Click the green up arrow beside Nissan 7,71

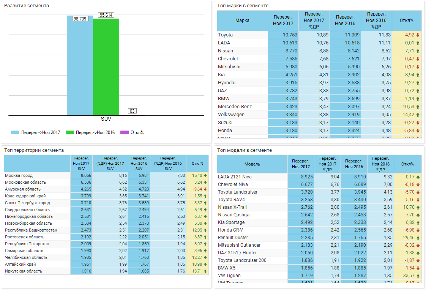click(x=418, y=51)
